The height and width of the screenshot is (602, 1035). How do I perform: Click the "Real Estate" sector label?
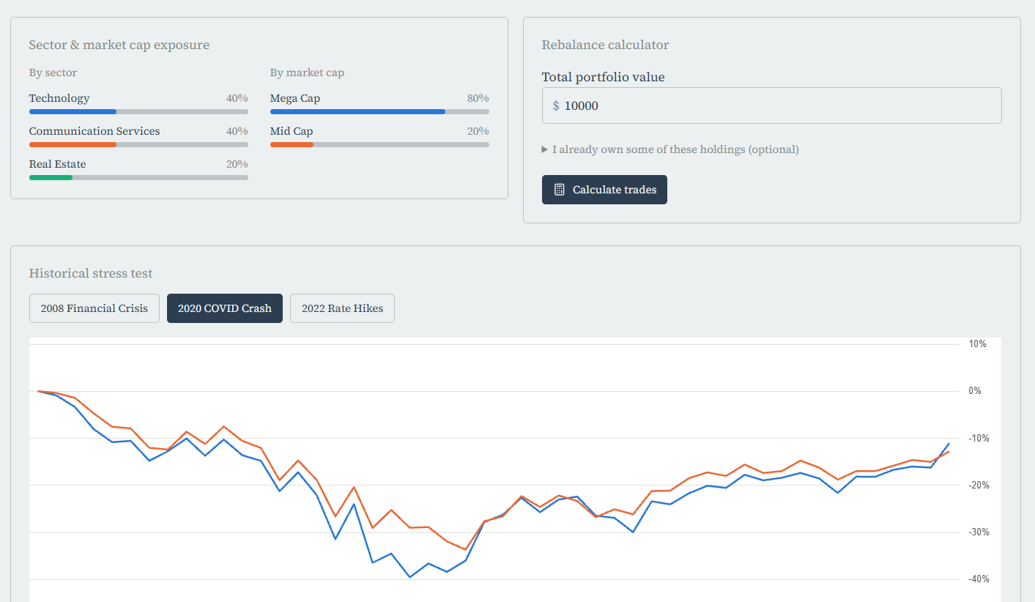(x=57, y=164)
